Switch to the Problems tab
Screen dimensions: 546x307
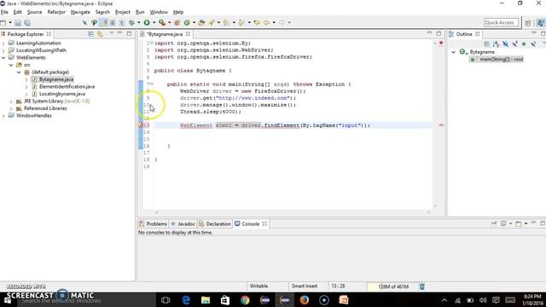pos(153,223)
